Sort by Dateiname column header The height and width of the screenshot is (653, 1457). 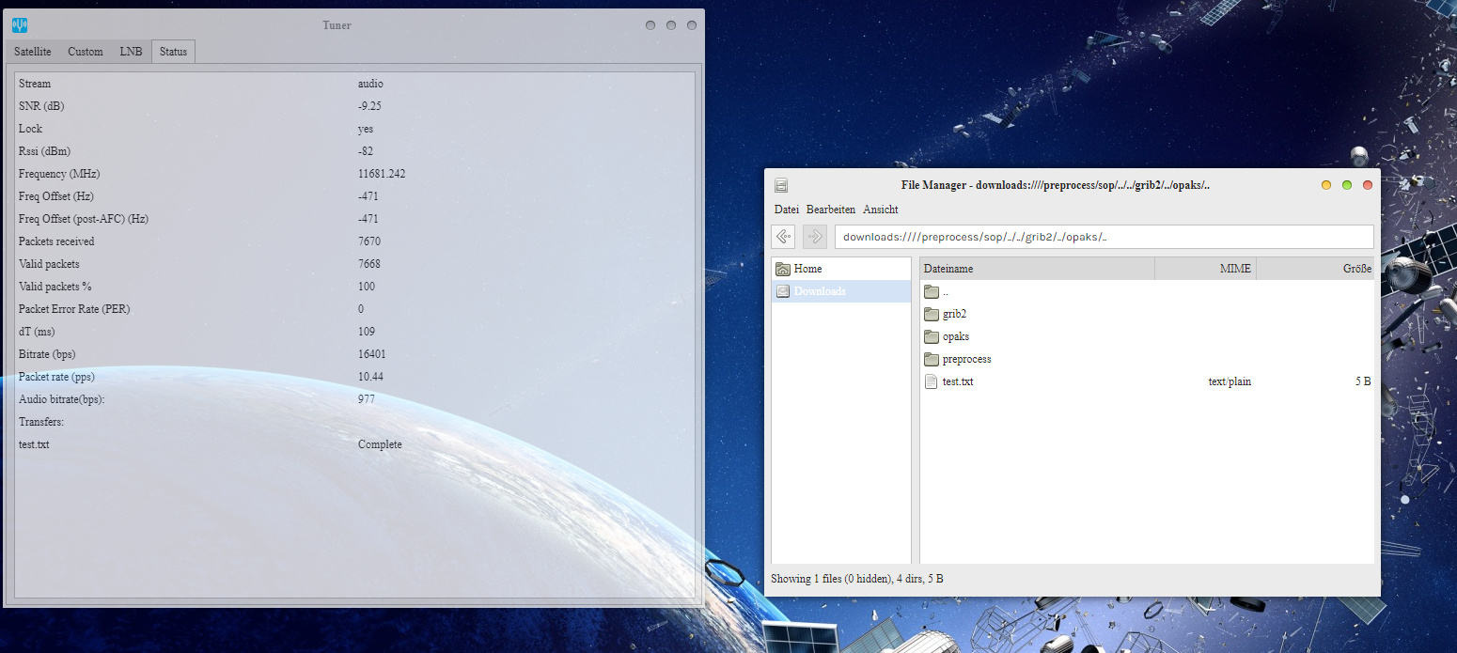pos(1037,269)
